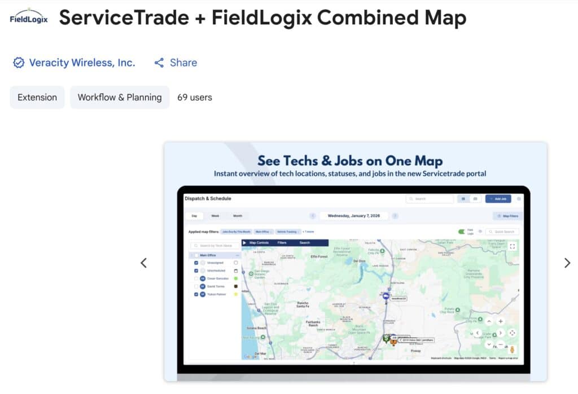Switch to Day view tab in preview

coord(194,216)
